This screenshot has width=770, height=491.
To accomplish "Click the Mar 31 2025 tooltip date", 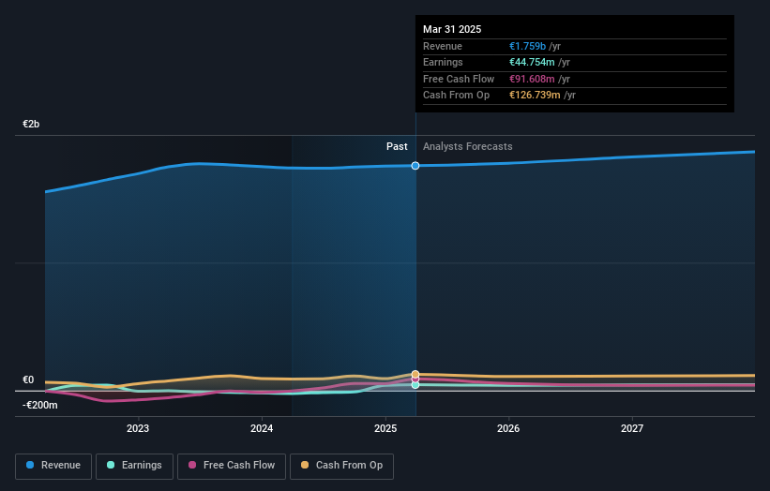I will tap(452, 29).
